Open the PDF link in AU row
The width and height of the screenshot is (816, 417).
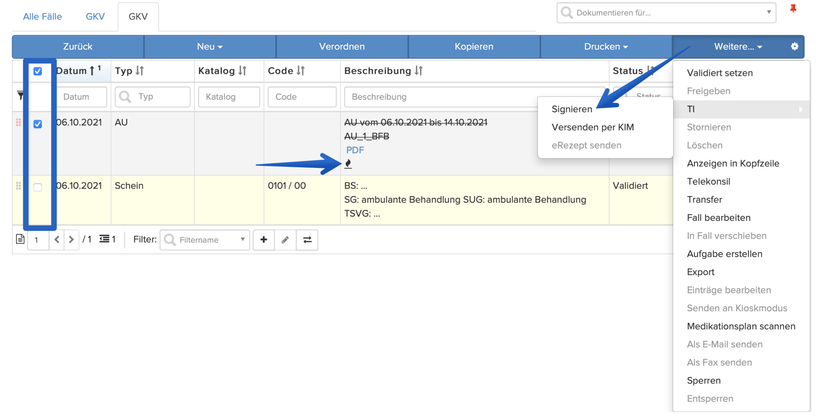click(x=355, y=150)
